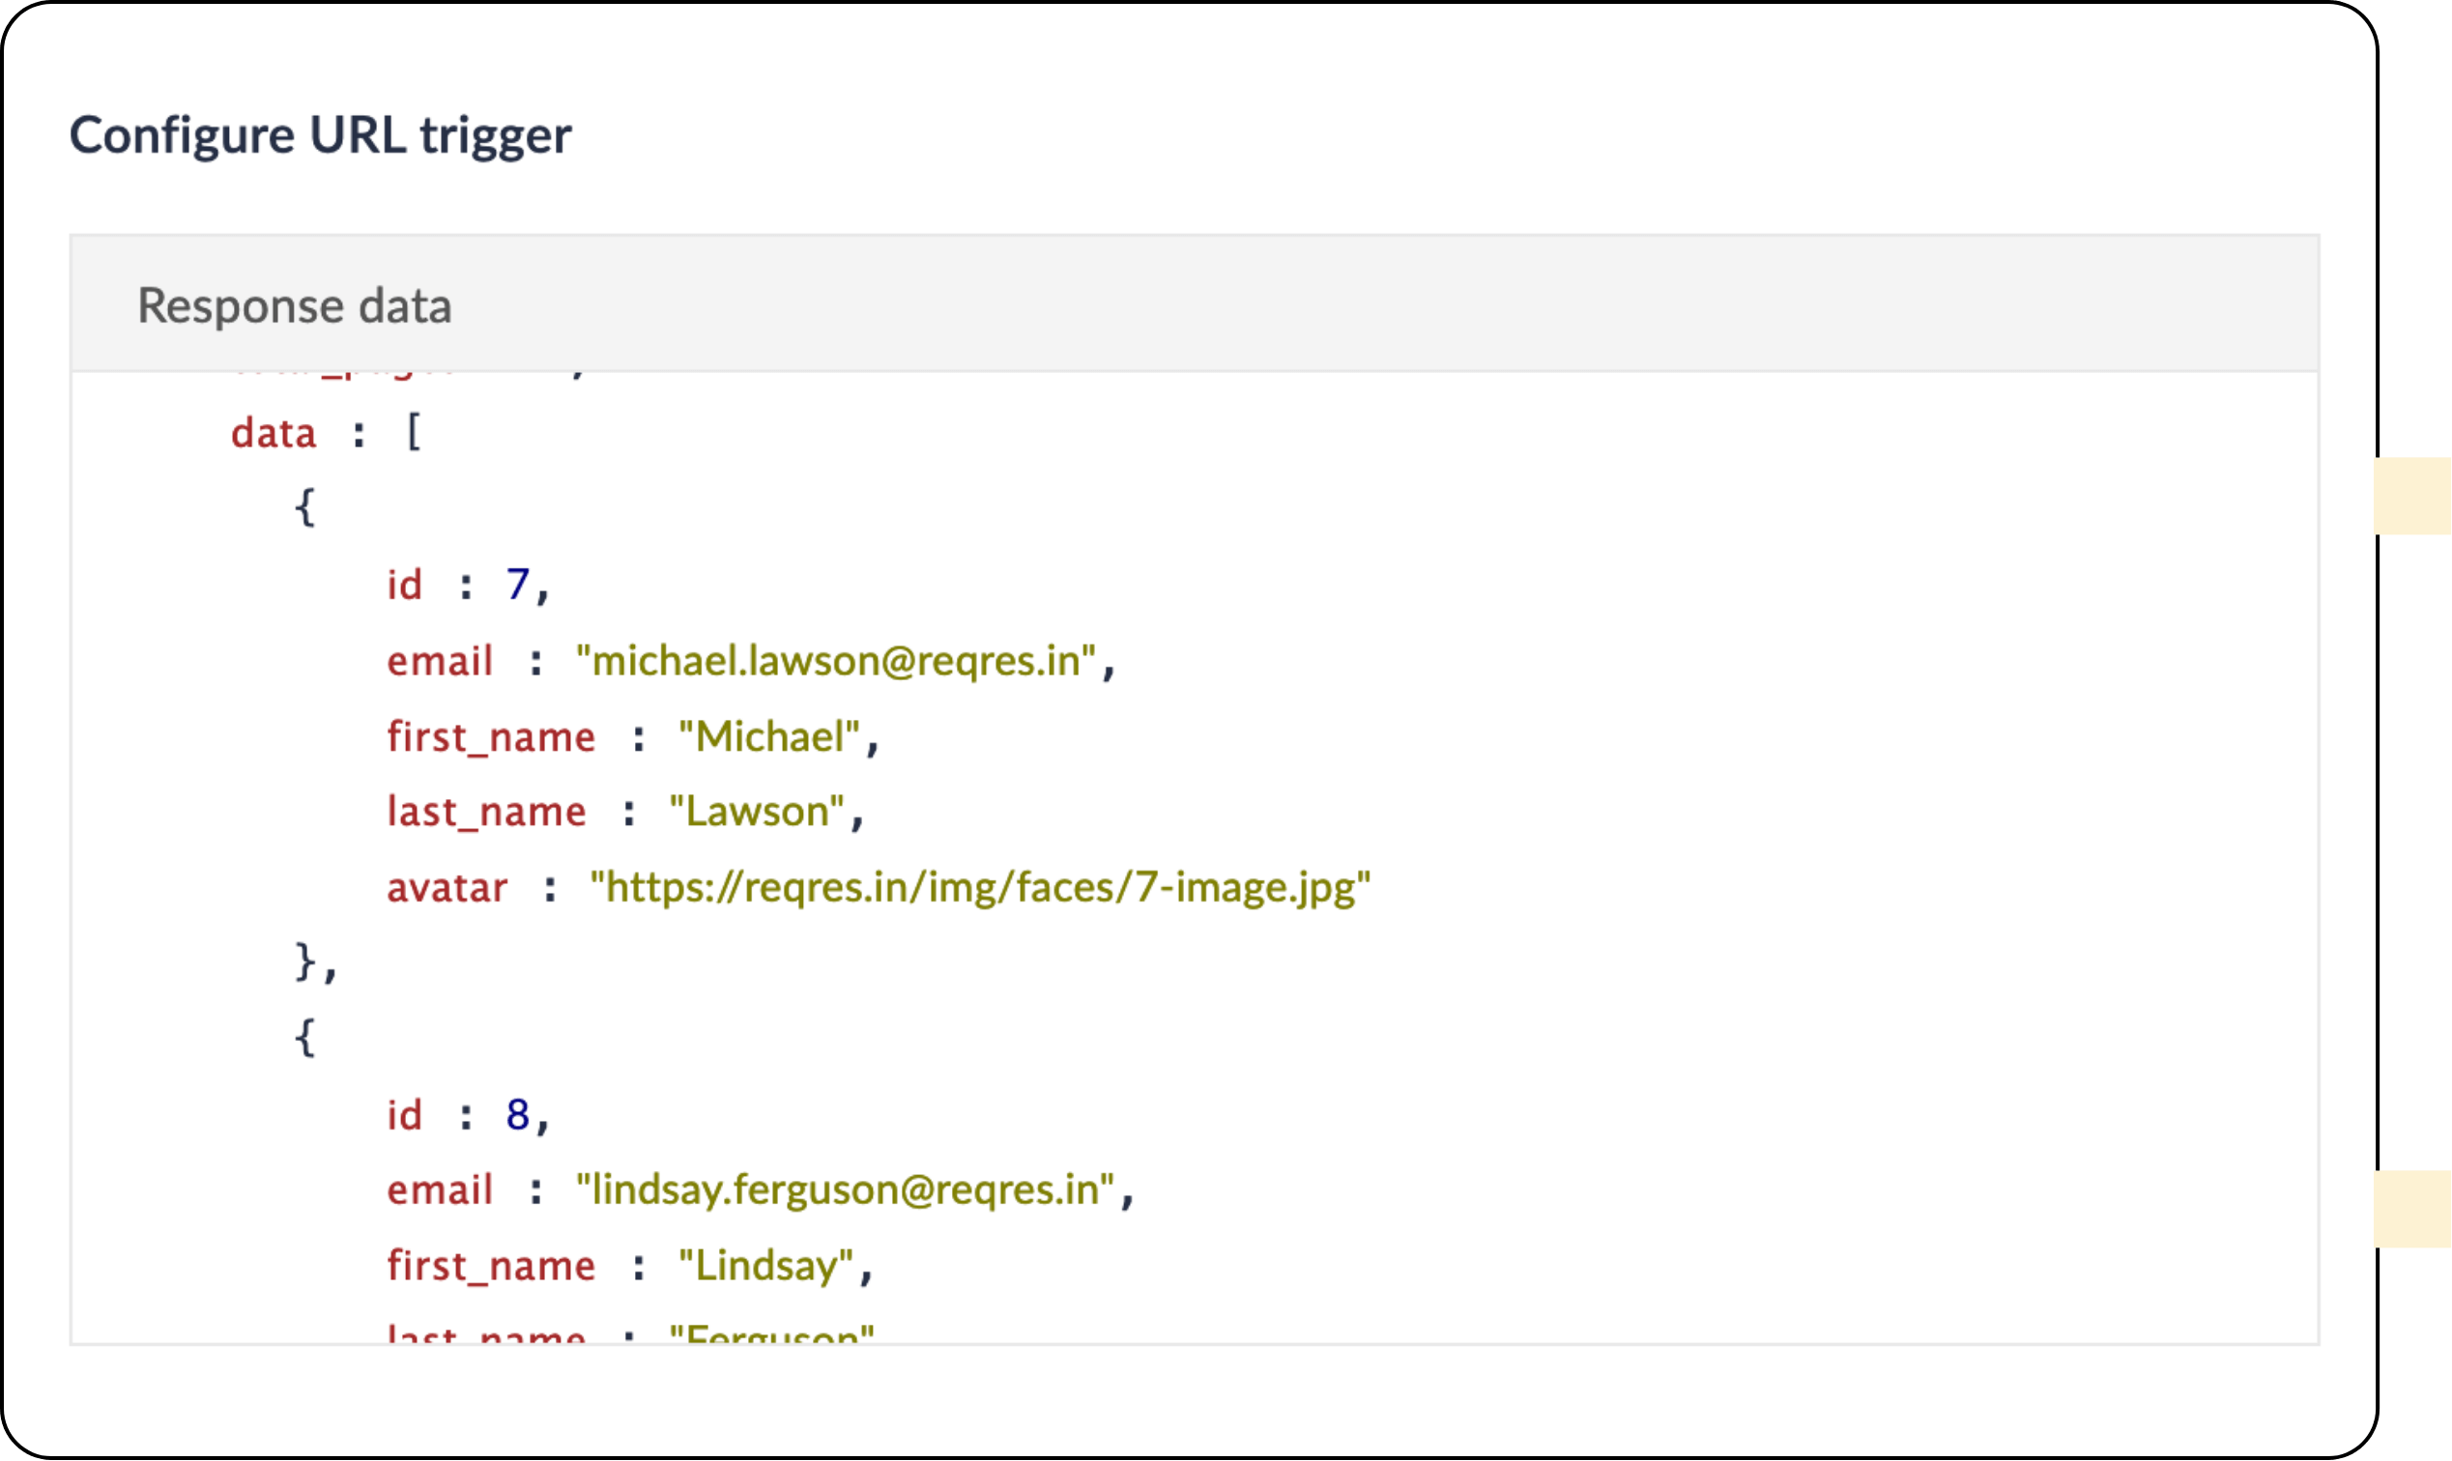The width and height of the screenshot is (2452, 1461).
Task: Click the Response data panel header
Action: [294, 305]
